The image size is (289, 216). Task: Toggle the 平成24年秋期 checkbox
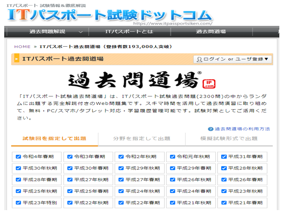pos(121,192)
